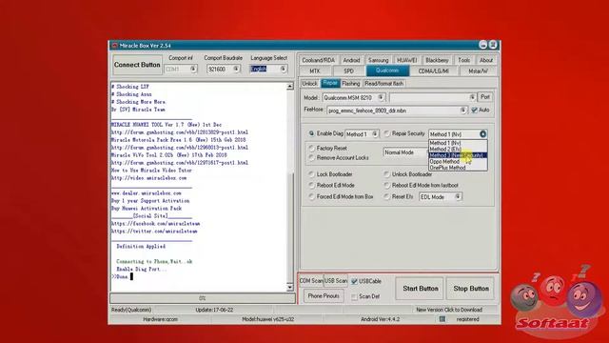Select Forced Edl Mode from Box

(x=311, y=197)
